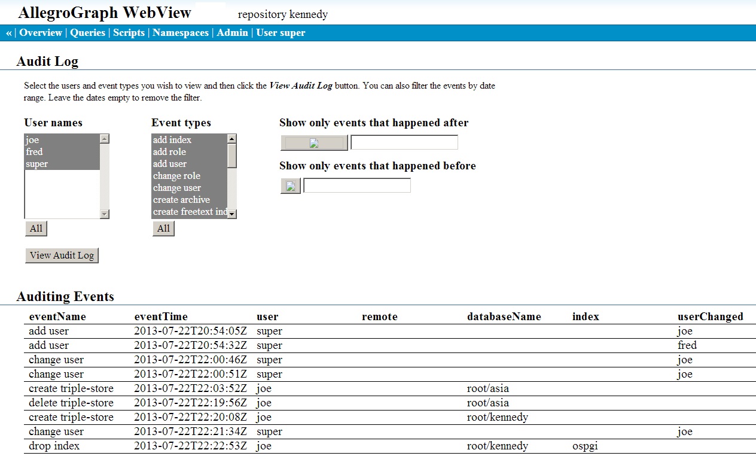The width and height of the screenshot is (756, 459).
Task: Open the Namespaces page
Action: (x=180, y=33)
